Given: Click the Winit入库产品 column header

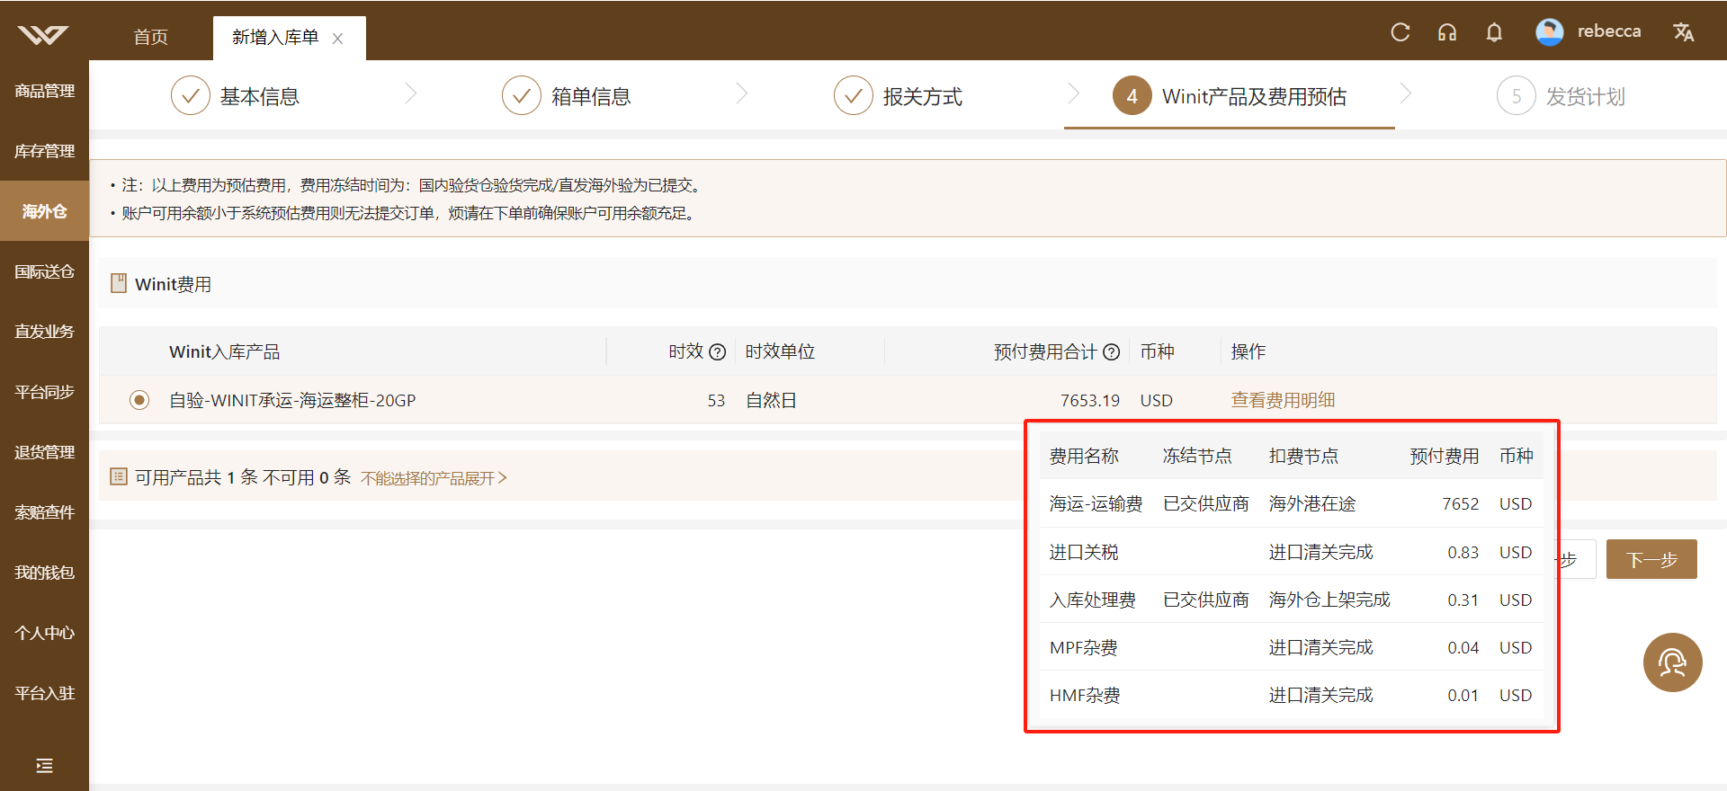Looking at the screenshot, I should pyautogui.click(x=224, y=351).
